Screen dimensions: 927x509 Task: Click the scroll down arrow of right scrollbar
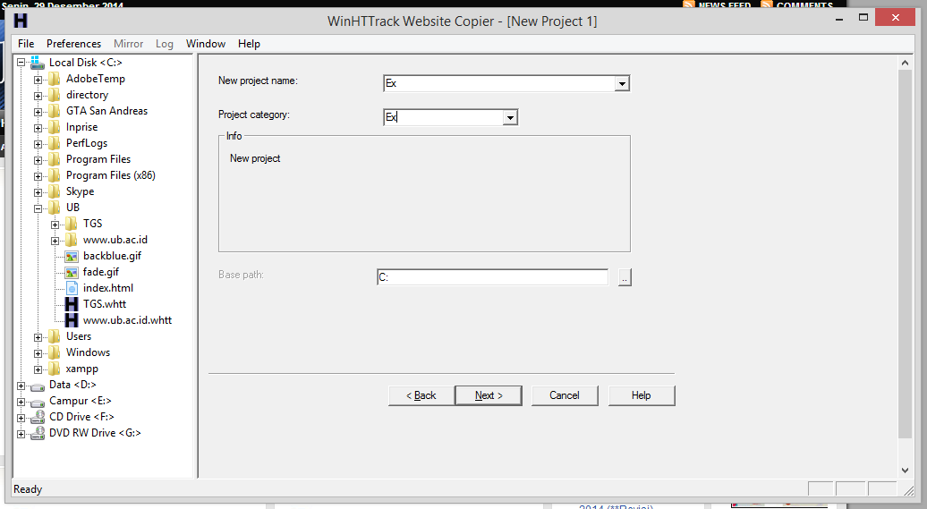click(x=905, y=471)
